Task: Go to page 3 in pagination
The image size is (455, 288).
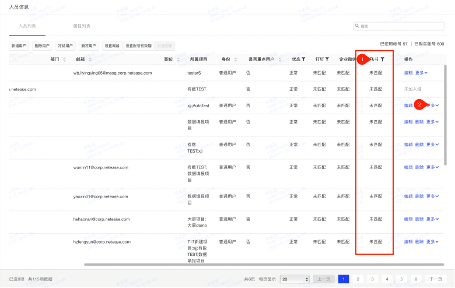Action: (x=373, y=279)
